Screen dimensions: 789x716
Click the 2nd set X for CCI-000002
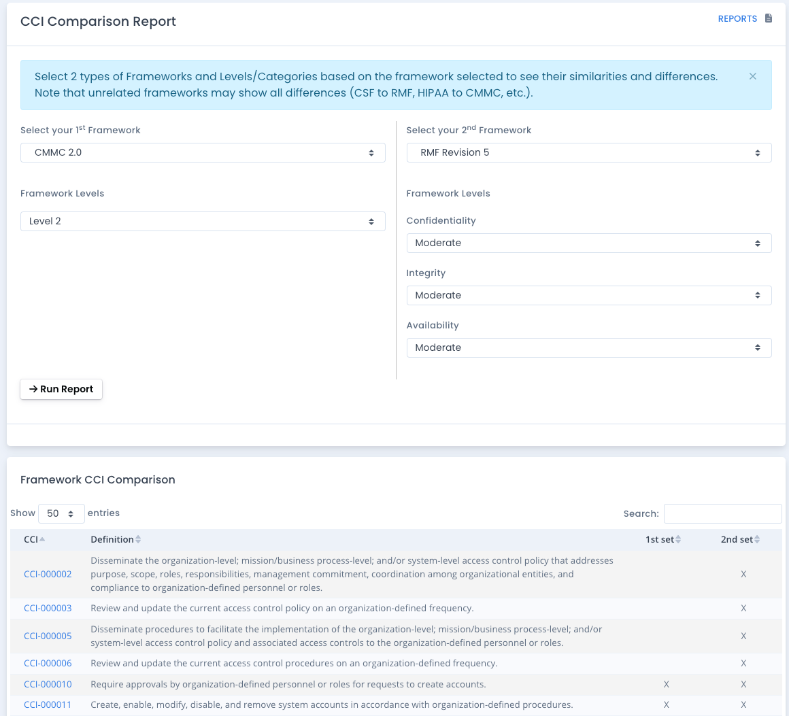tap(743, 574)
